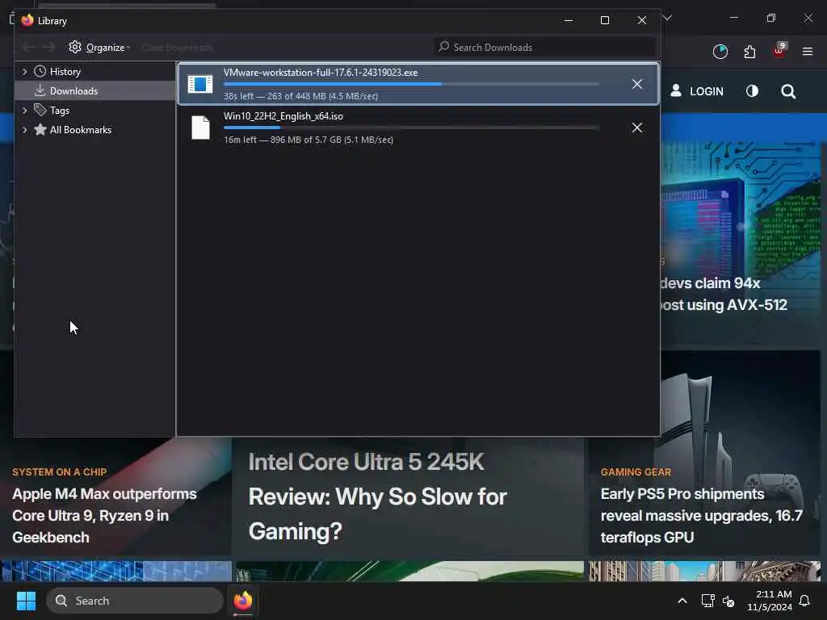Click the VMware download progress bar
This screenshot has width=827, height=620.
click(411, 84)
